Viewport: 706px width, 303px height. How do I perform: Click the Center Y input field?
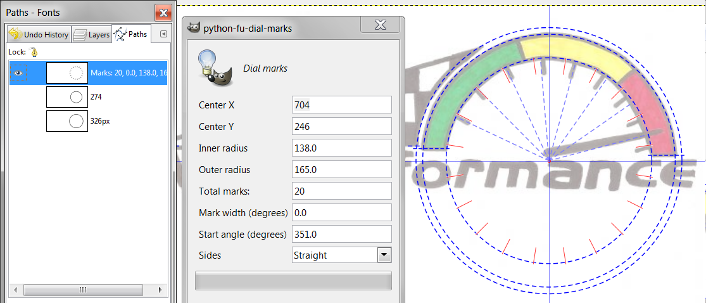pos(341,126)
